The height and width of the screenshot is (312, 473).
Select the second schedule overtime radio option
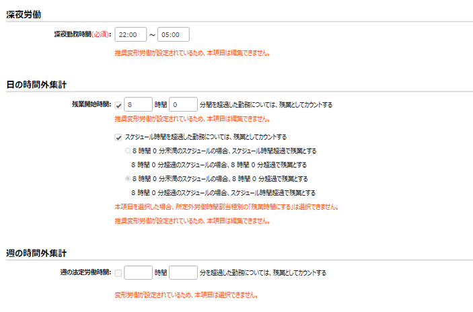[x=128, y=178]
